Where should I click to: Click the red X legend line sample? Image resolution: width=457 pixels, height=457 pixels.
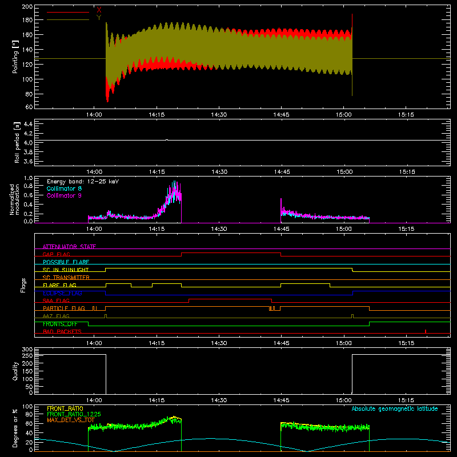click(x=68, y=12)
